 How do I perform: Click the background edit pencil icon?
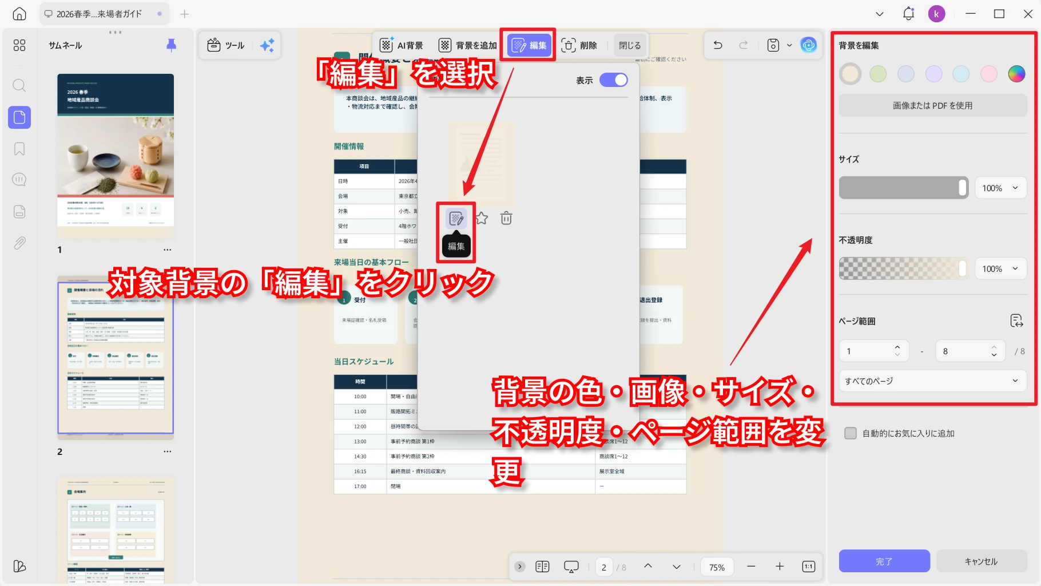click(x=456, y=218)
